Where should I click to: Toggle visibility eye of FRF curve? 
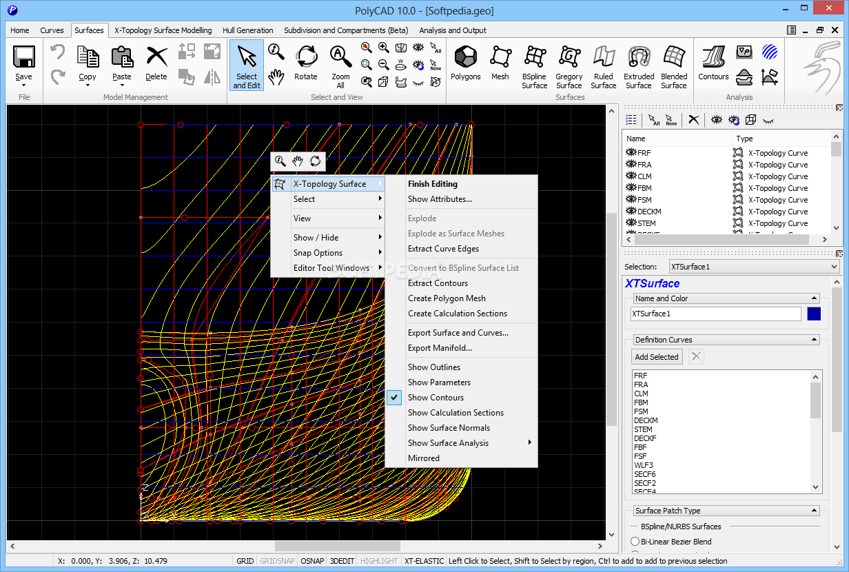[x=631, y=153]
